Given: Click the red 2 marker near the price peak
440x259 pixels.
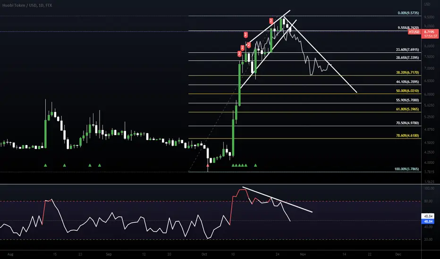Looking at the screenshot, I should (x=271, y=21).
